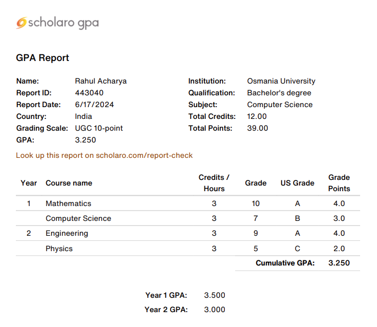The height and width of the screenshot is (327, 377).
Task: Select the UGC 10-point grading scale value
Action: click(x=99, y=128)
